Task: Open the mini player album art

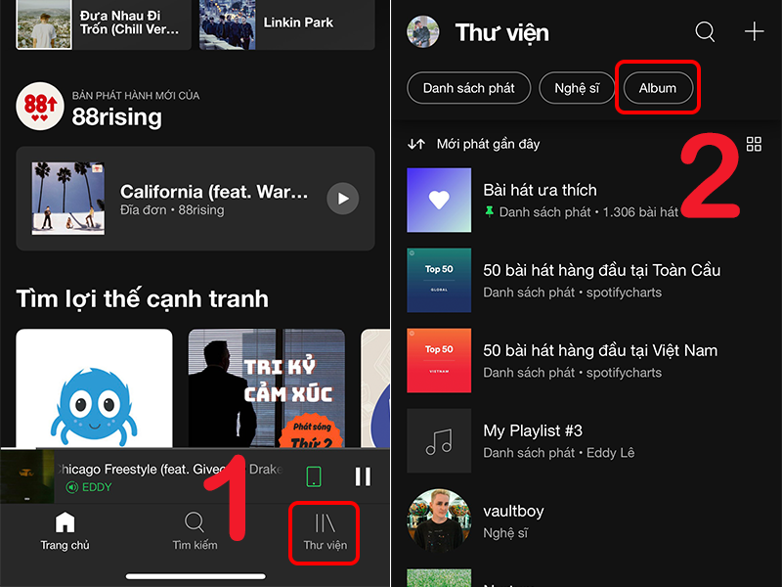Action: click(x=27, y=476)
